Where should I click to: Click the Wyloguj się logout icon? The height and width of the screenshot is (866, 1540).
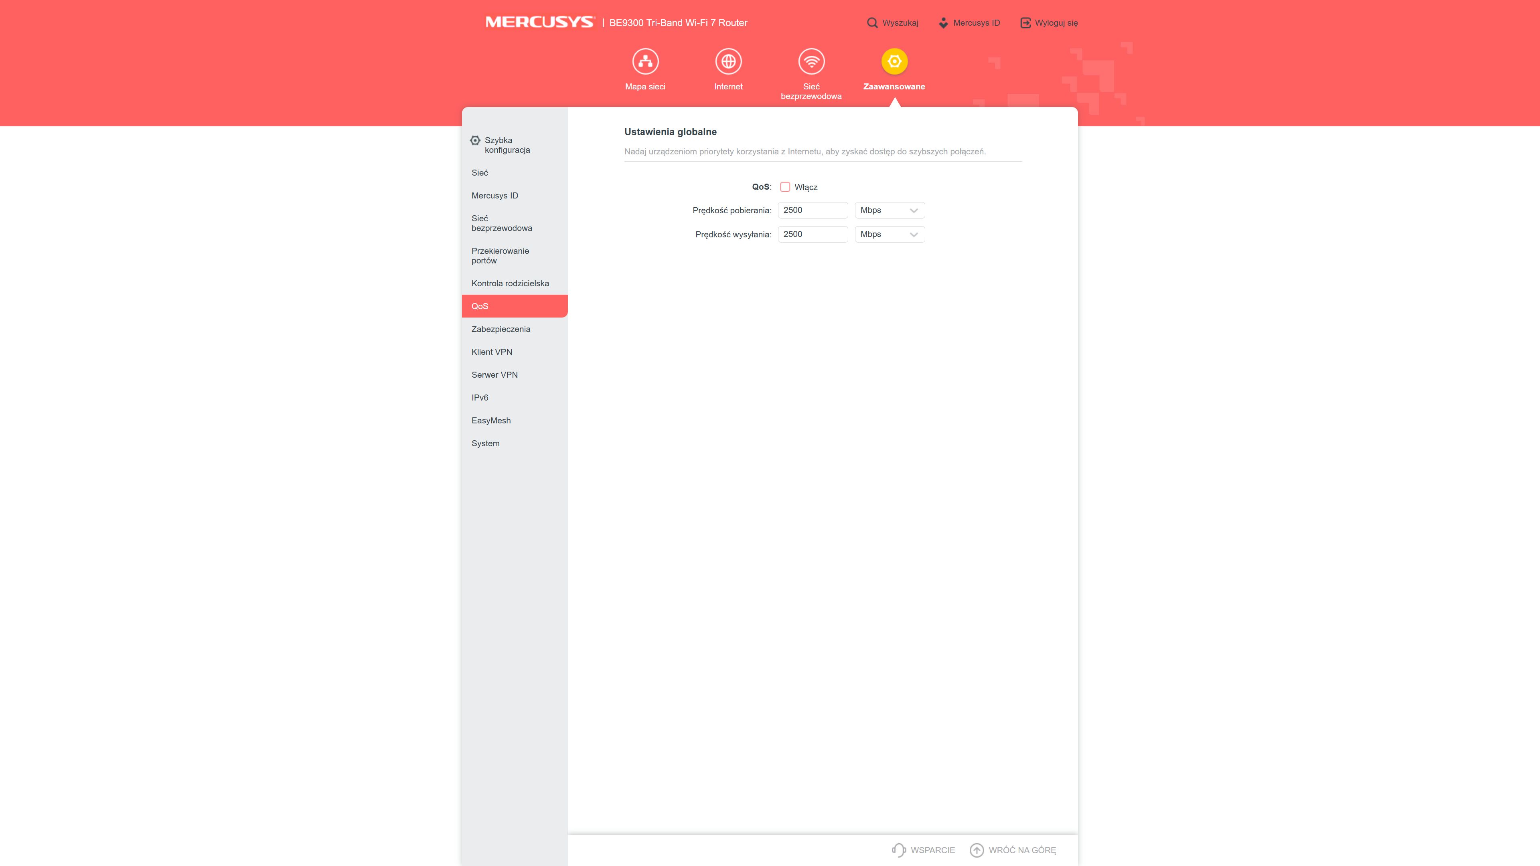pyautogui.click(x=1025, y=23)
